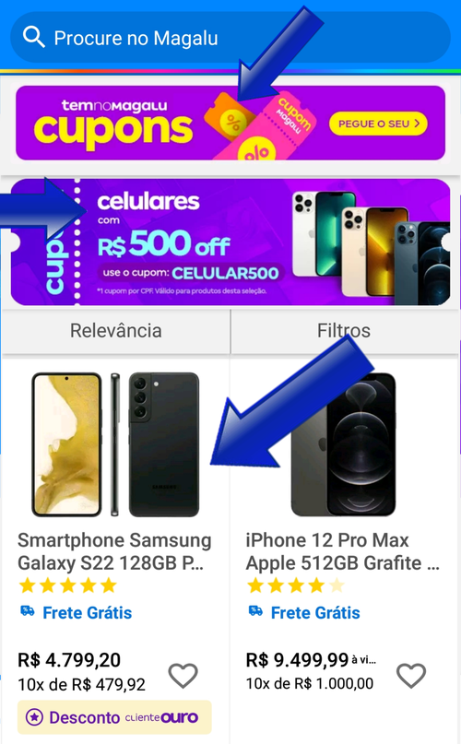Open the iPhone 12 Pro Max Apple 512GB title
This screenshot has height=744, width=461.
(343, 551)
